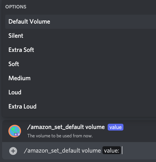Click the command title in preview row
The width and height of the screenshot is (156, 162).
point(66,127)
